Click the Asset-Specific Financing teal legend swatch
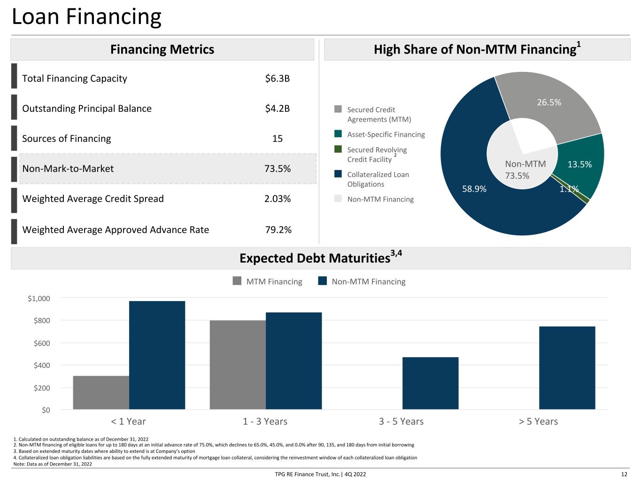Screen dimensions: 641x481 pyautogui.click(x=338, y=134)
